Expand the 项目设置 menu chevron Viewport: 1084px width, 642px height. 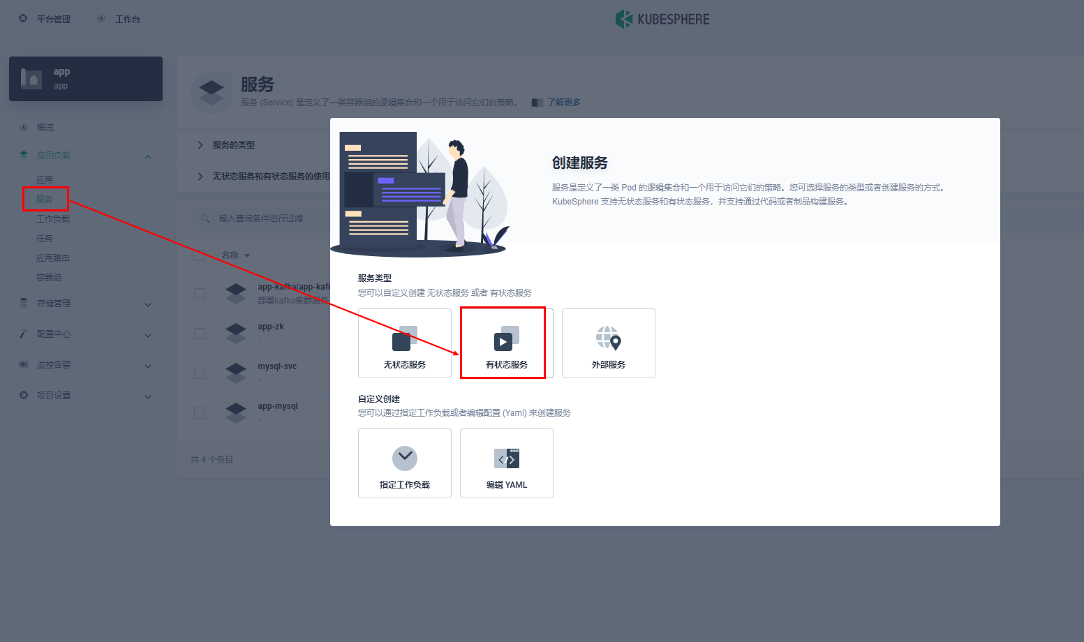click(148, 396)
